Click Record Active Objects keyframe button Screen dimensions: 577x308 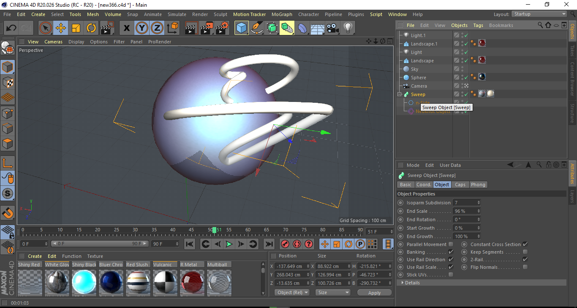click(285, 244)
